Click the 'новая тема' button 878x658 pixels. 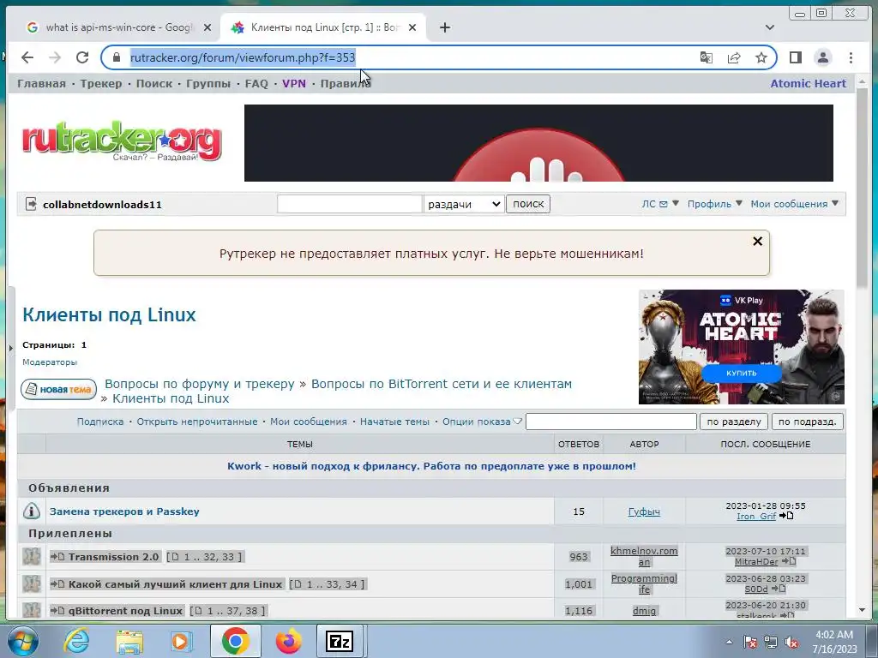tap(59, 390)
